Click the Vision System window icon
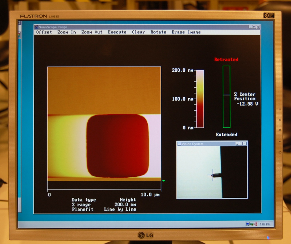 tap(179, 144)
